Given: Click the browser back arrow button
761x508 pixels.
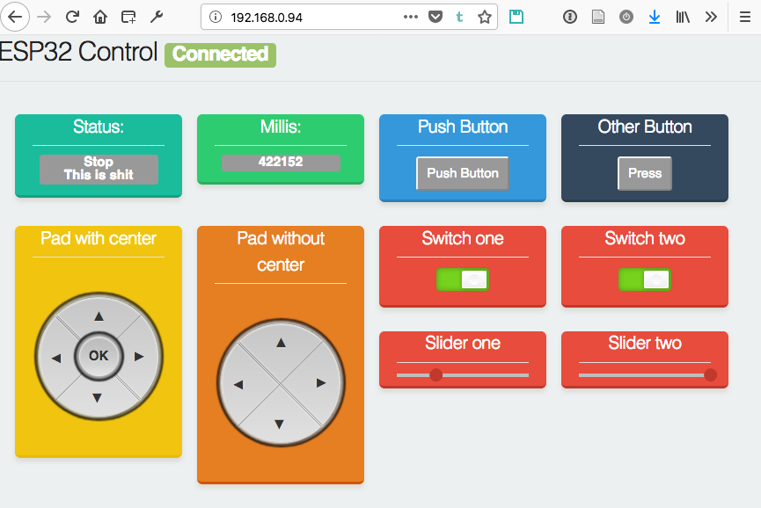Looking at the screenshot, I should click(x=16, y=17).
